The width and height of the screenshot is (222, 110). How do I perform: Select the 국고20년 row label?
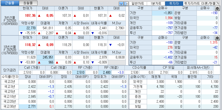tap(10, 102)
